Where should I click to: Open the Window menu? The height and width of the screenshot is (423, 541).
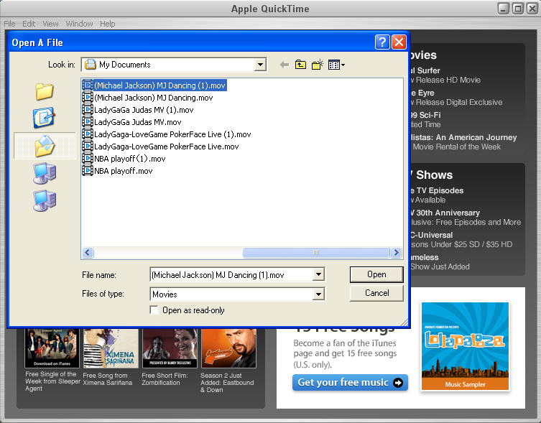coord(79,24)
